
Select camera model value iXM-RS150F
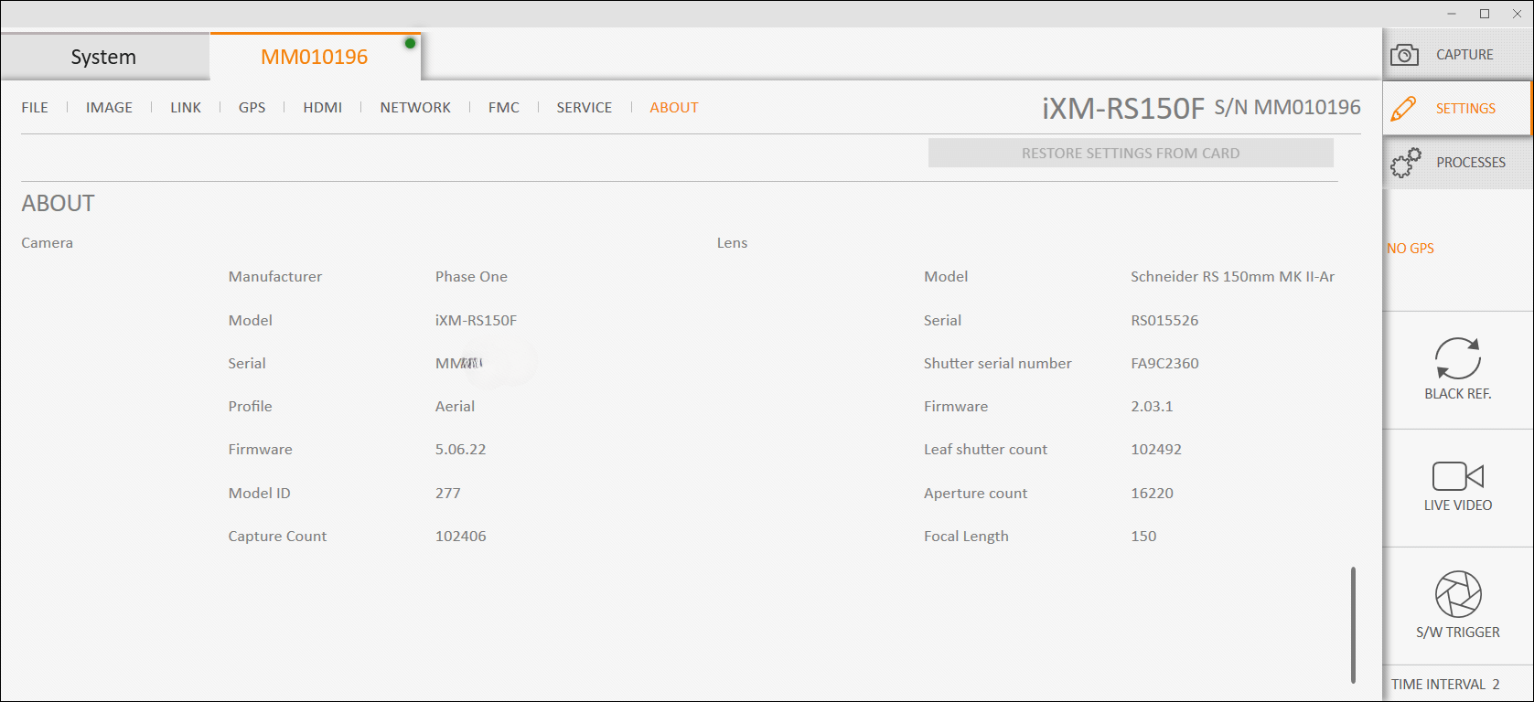(x=476, y=320)
